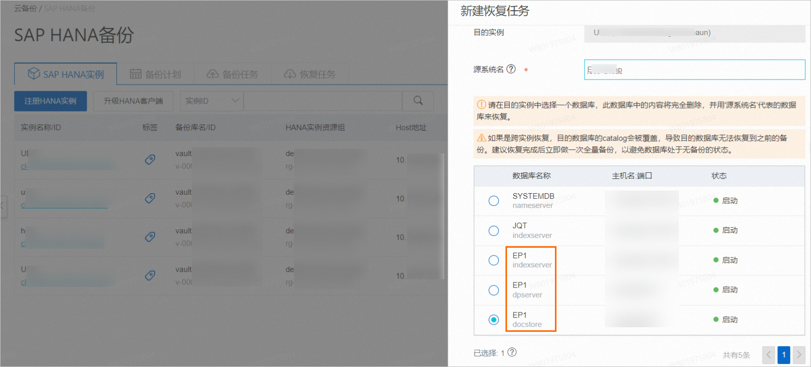Click the 注册HANA实例 button
This screenshot has height=367, width=811.
point(50,101)
